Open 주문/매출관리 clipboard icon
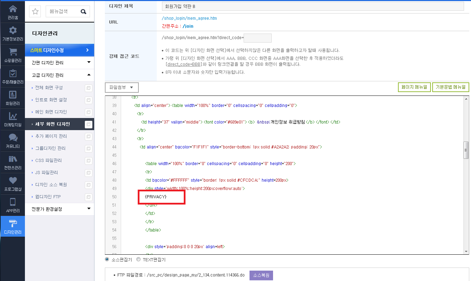Screen dimensions: 471x281 (12, 73)
